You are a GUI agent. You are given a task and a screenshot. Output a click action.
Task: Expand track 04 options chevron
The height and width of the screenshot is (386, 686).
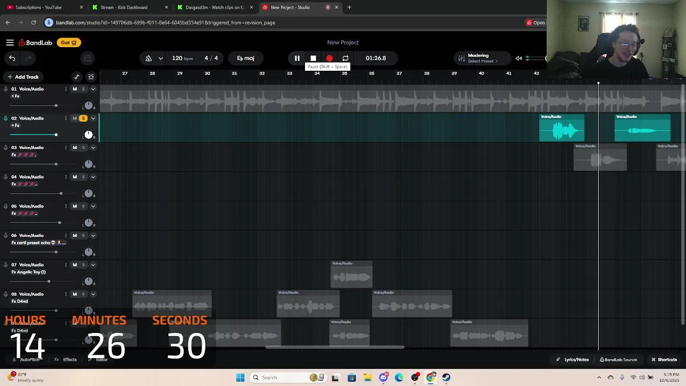click(93, 177)
